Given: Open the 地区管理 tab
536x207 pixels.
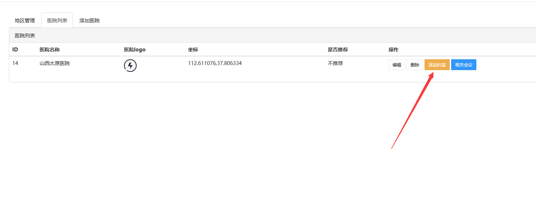Looking at the screenshot, I should coord(25,20).
